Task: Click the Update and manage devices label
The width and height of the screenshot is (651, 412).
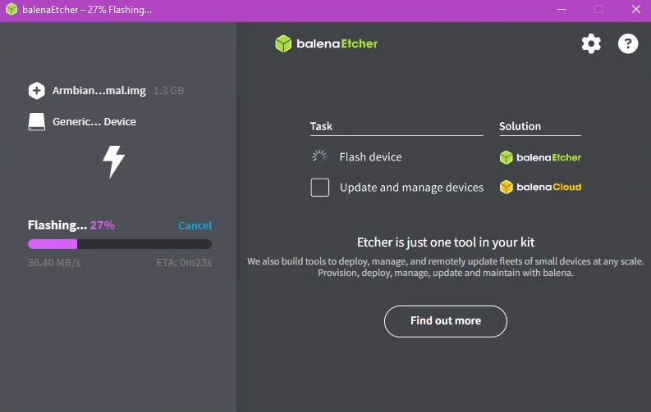Action: [x=411, y=188]
